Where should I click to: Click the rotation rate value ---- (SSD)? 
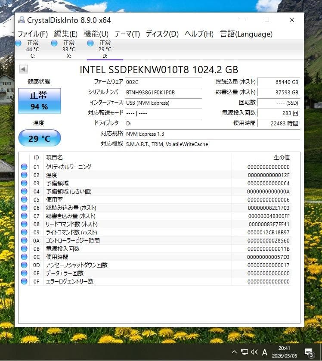click(279, 103)
